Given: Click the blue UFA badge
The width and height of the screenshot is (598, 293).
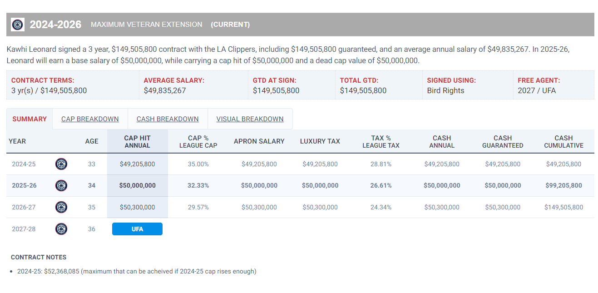Looking at the screenshot, I should click(137, 229).
